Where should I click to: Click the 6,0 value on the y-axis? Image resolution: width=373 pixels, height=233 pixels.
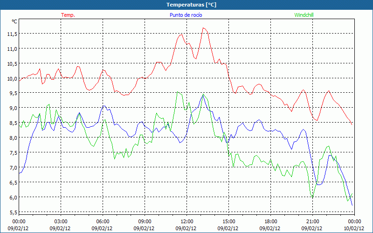[x=14, y=197]
